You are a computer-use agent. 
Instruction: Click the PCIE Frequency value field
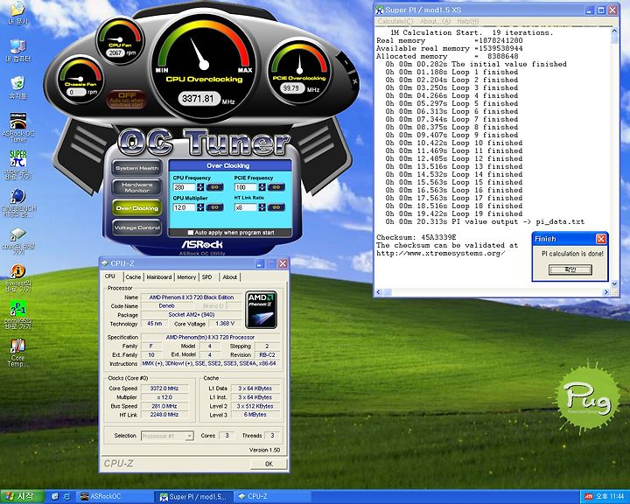click(246, 187)
